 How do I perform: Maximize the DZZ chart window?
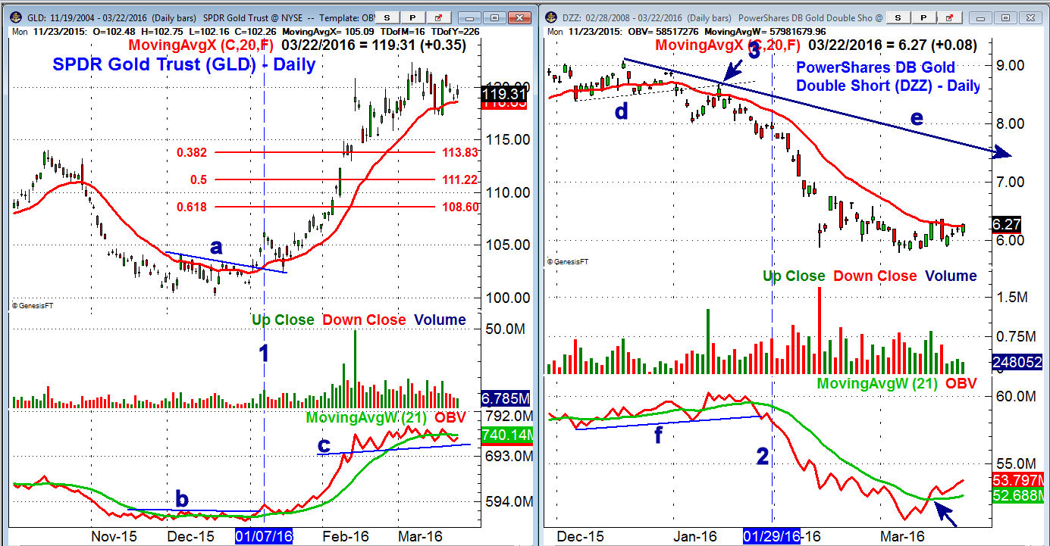tap(1006, 17)
